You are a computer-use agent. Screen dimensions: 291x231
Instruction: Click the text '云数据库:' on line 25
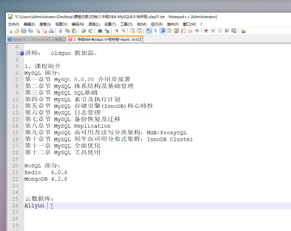coord(39,199)
